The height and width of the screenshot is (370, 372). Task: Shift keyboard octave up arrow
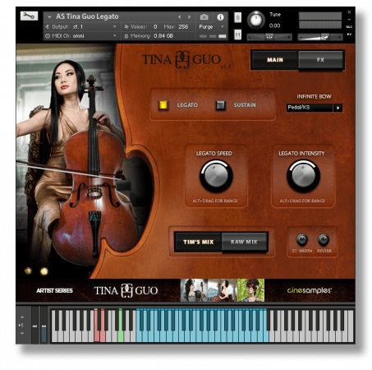[x=22, y=317]
